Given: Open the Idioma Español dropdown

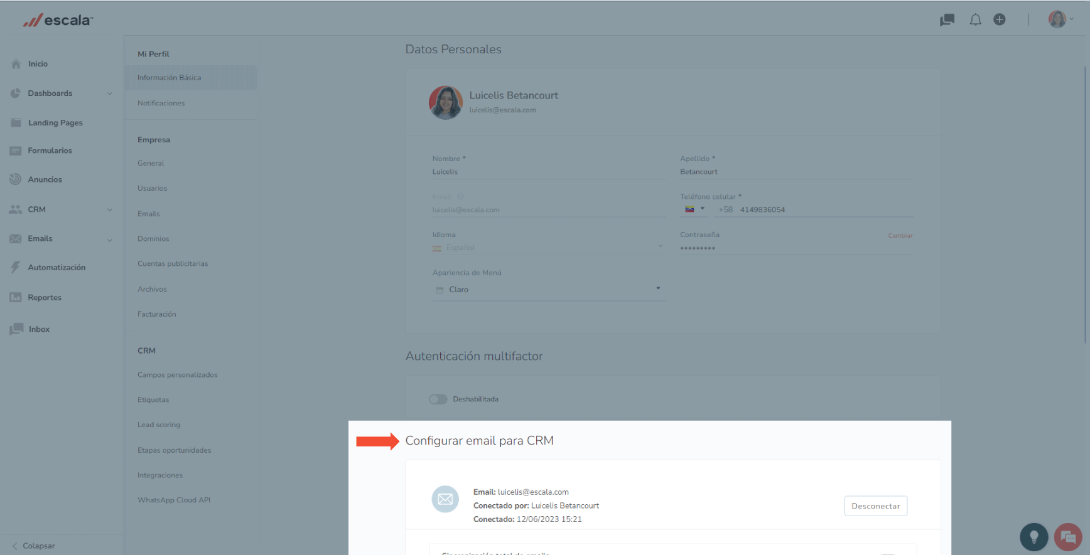Looking at the screenshot, I should (548, 248).
